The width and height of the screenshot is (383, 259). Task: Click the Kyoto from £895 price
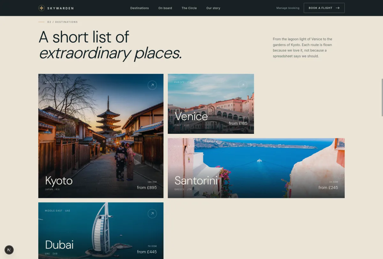click(x=147, y=188)
